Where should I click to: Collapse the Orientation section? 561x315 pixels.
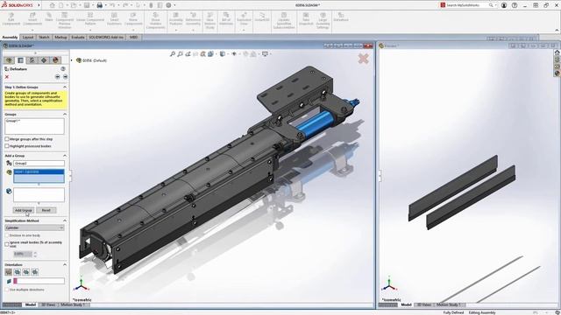65,264
